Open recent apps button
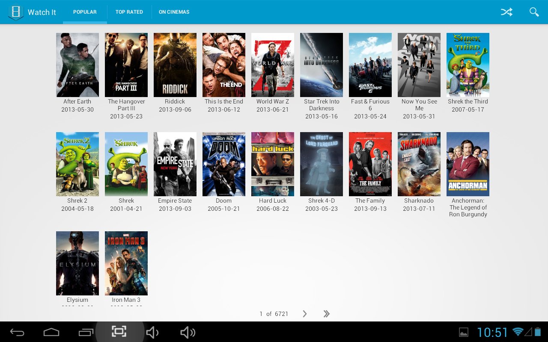Image resolution: width=548 pixels, height=342 pixels. 86,332
